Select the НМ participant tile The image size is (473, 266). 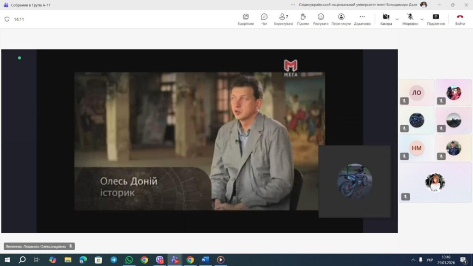tap(417, 148)
